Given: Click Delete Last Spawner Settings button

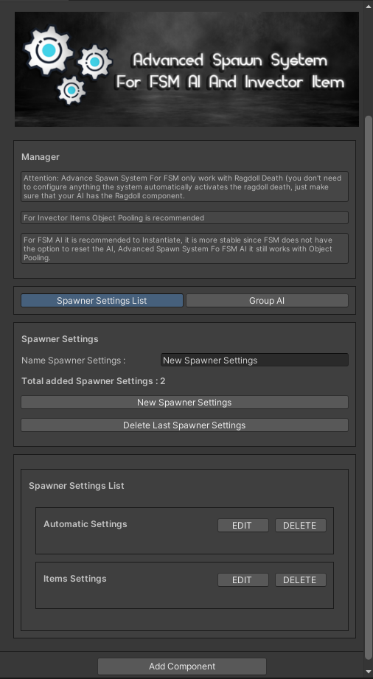Looking at the screenshot, I should pos(184,425).
